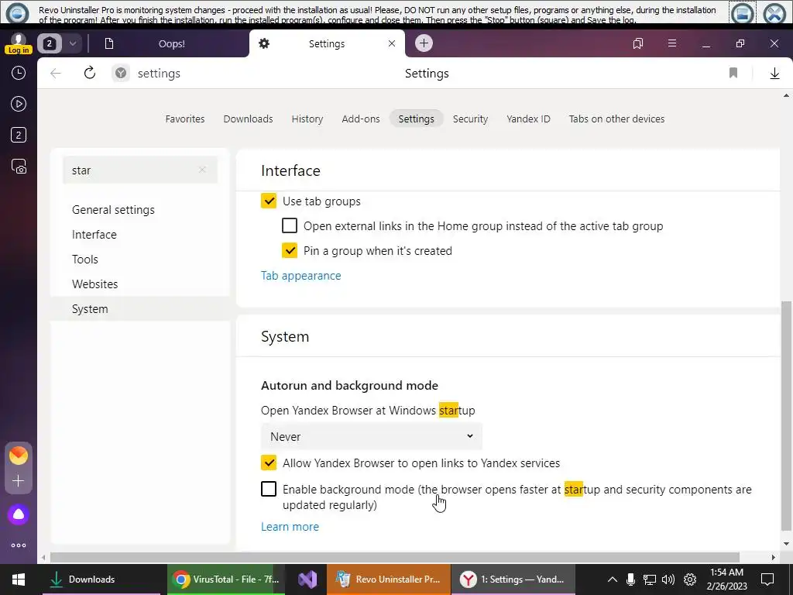Screen dimensions: 793x595
Task: Launch Alice assistant purple icon
Action: (19, 515)
